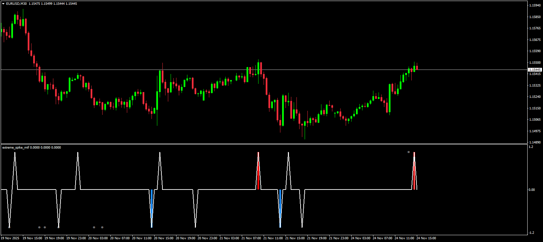Click the 21 Nov 03:00 time label

coord(229,238)
